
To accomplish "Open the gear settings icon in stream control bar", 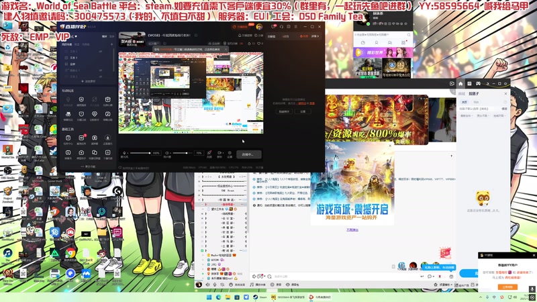I will 230,153.
